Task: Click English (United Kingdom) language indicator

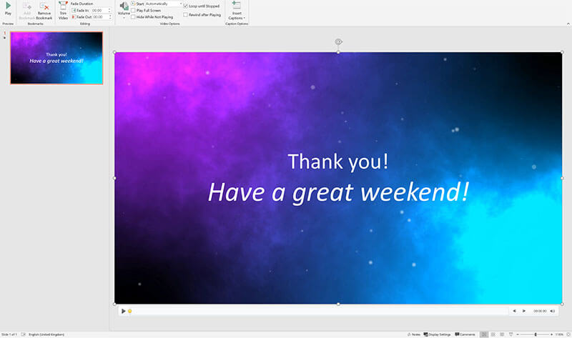Action: 46,334
